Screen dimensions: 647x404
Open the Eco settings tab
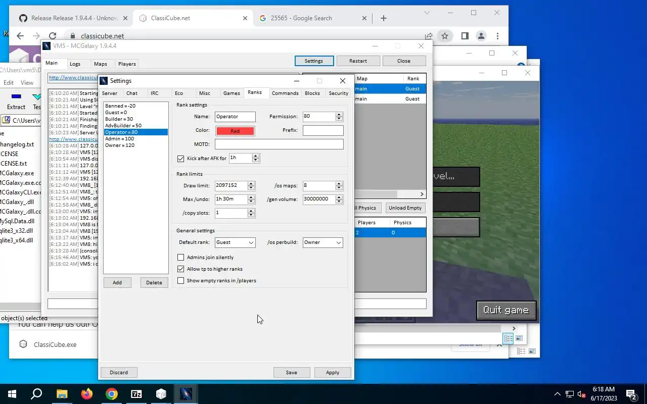[179, 93]
